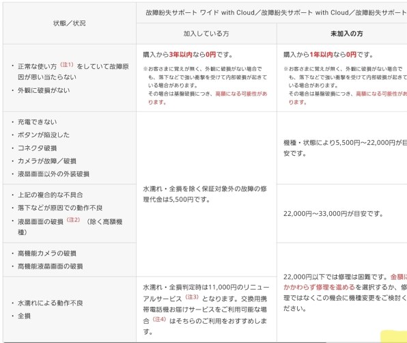Click the 修理代金は5,500円です text
This screenshot has height=343, width=407.
(176, 200)
